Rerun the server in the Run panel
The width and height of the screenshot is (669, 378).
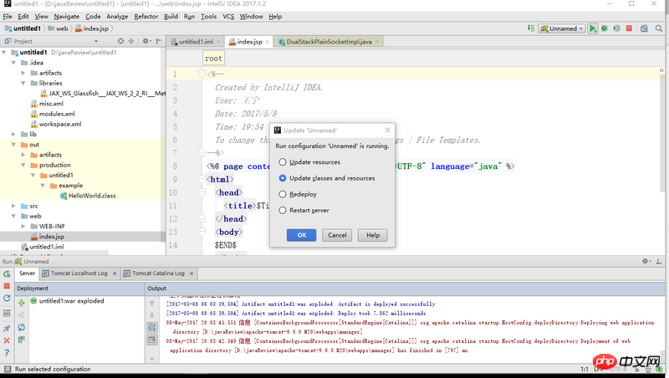(7, 274)
